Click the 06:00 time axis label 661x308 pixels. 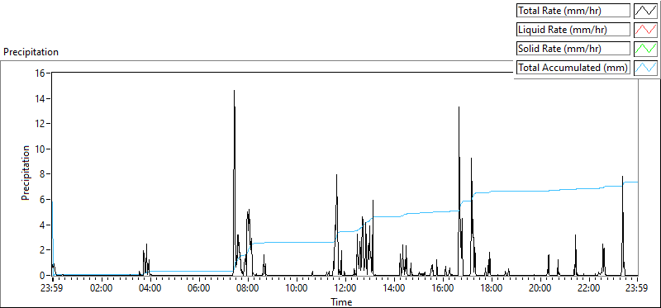(x=199, y=289)
